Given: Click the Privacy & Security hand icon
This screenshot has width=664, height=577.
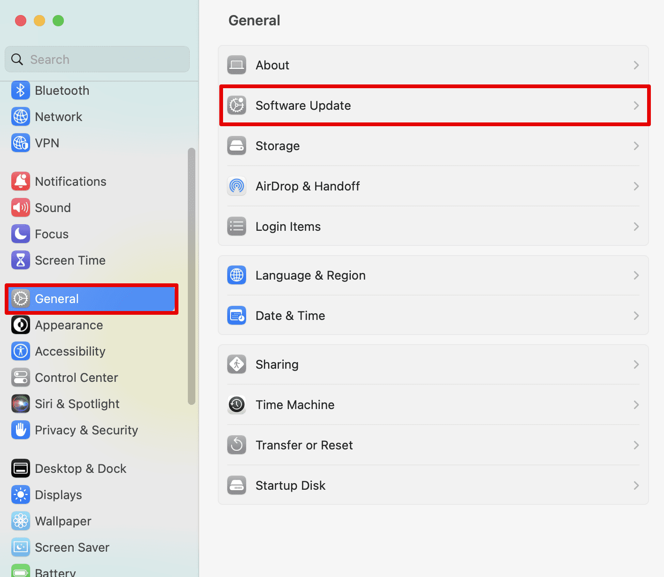Looking at the screenshot, I should [21, 430].
